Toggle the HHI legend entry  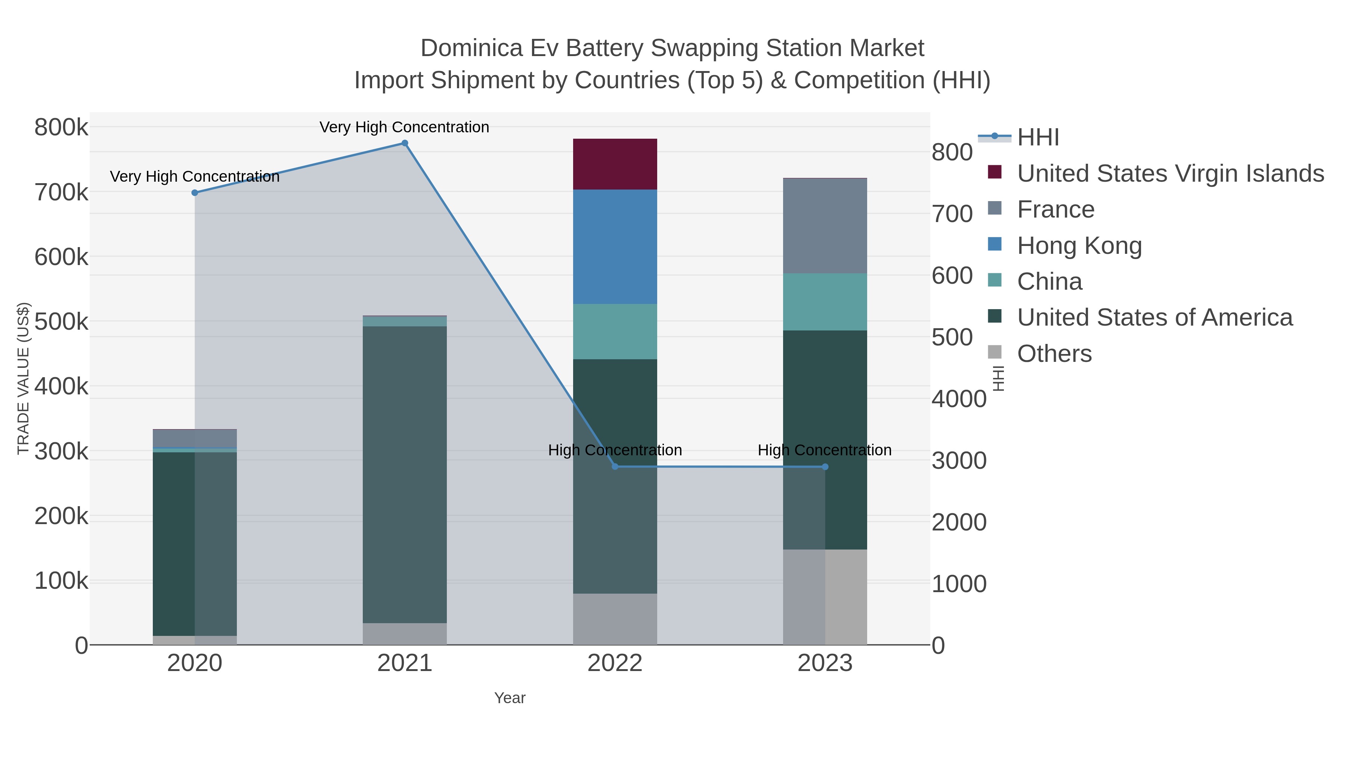1019,137
